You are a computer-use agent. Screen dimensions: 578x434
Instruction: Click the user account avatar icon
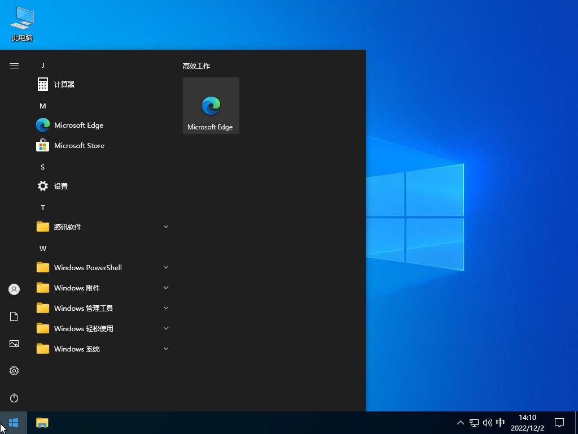(x=14, y=289)
